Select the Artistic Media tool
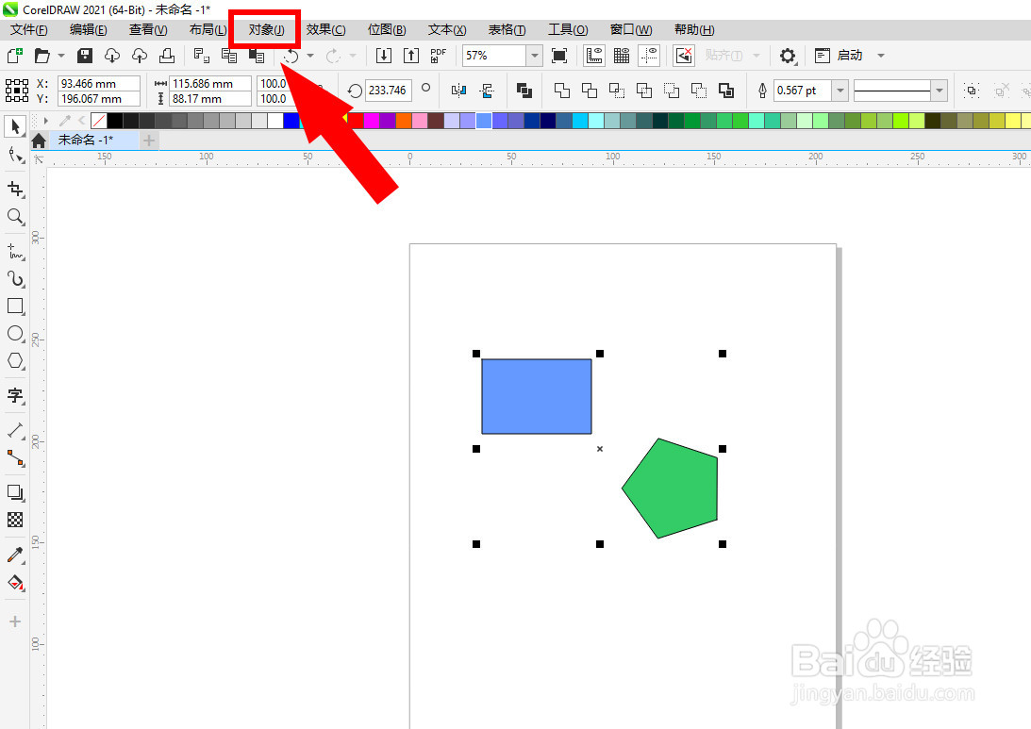 tap(15, 279)
